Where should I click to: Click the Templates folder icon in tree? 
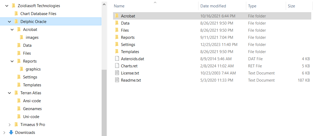click(x=19, y=85)
